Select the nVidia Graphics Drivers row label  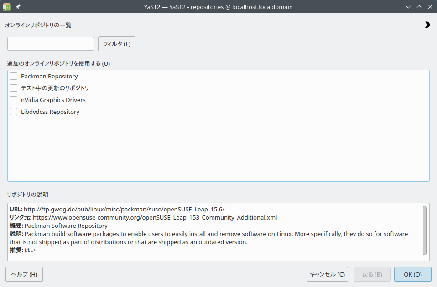[x=53, y=100]
